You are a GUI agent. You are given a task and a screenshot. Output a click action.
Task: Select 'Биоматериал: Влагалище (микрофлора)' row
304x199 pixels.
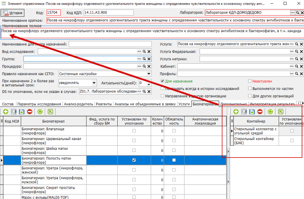point(53,131)
